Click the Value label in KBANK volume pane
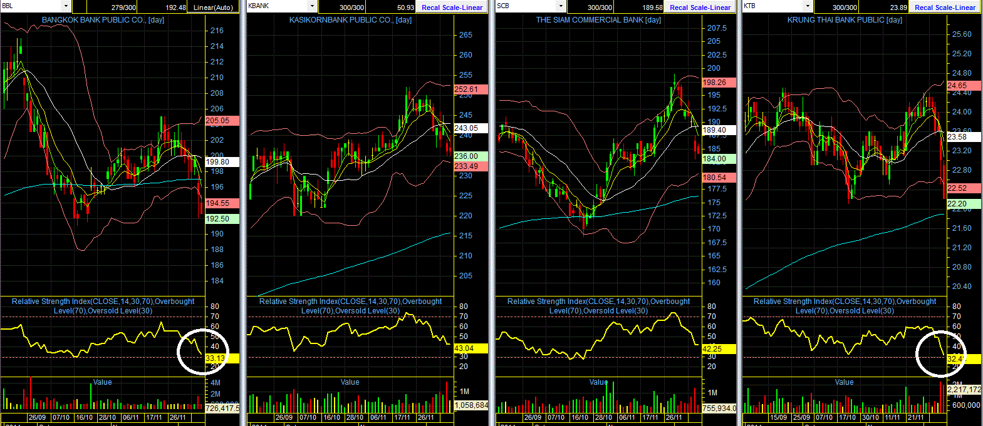 [x=350, y=382]
